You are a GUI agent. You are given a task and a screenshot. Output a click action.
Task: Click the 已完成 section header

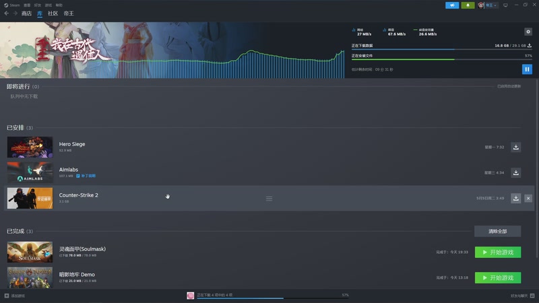click(x=20, y=231)
